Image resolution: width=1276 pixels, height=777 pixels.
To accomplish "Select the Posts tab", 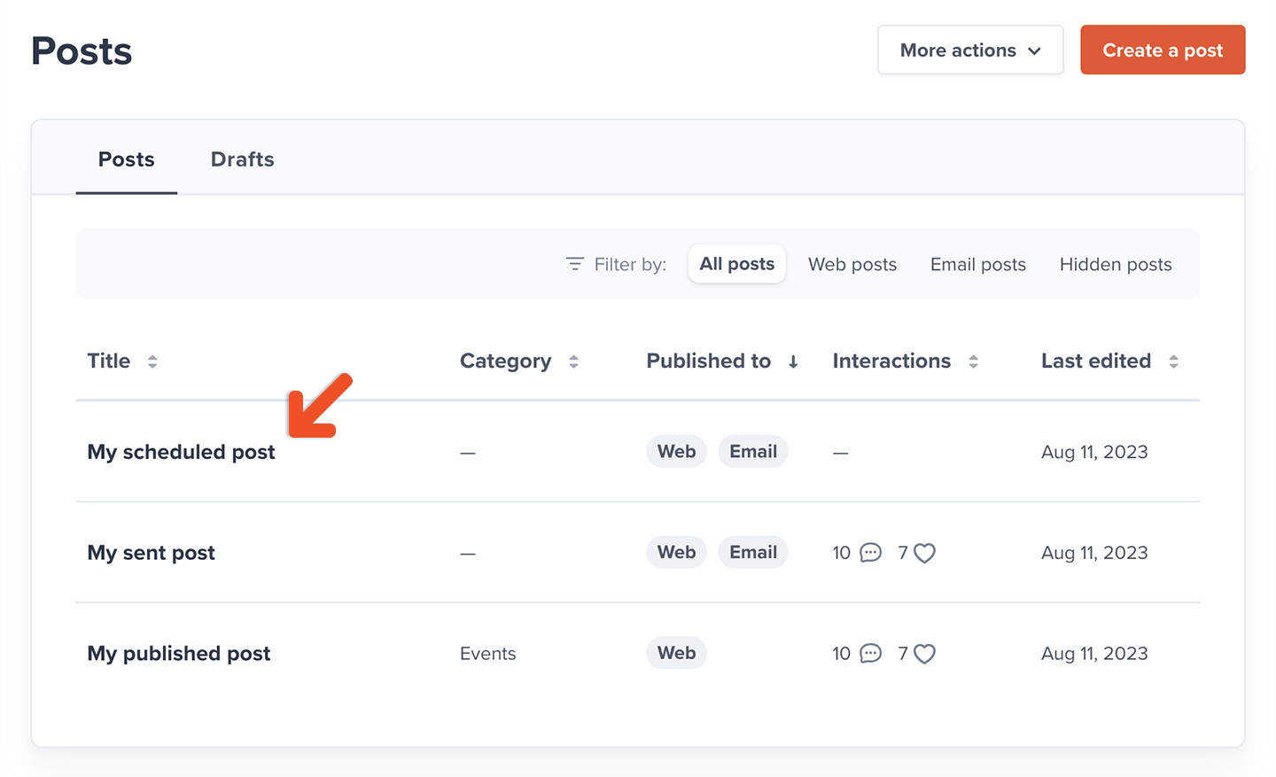I will pos(126,159).
